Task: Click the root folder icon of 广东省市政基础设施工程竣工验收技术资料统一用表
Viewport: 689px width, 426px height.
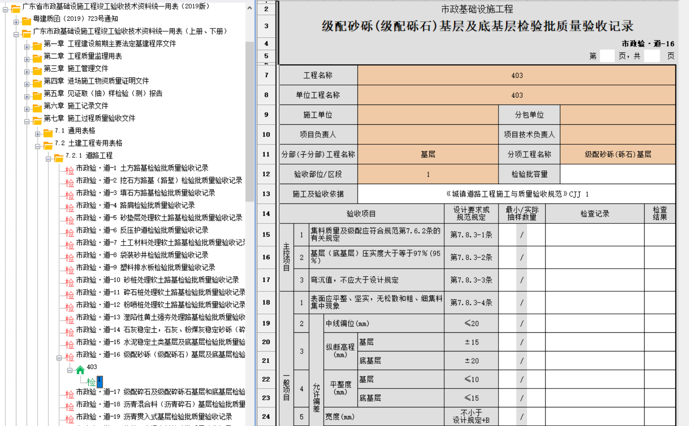Action: tap(15, 8)
